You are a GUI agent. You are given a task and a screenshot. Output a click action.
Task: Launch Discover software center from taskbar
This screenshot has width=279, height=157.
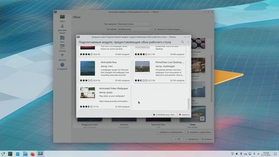[x=17, y=154]
